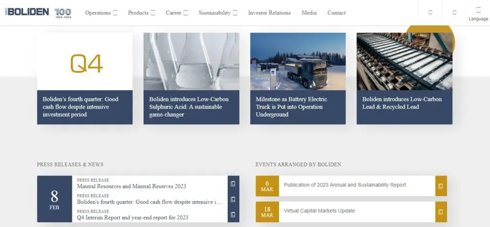The width and height of the screenshot is (490, 227).
Task: Open the lead ingots production image
Action: point(404,62)
